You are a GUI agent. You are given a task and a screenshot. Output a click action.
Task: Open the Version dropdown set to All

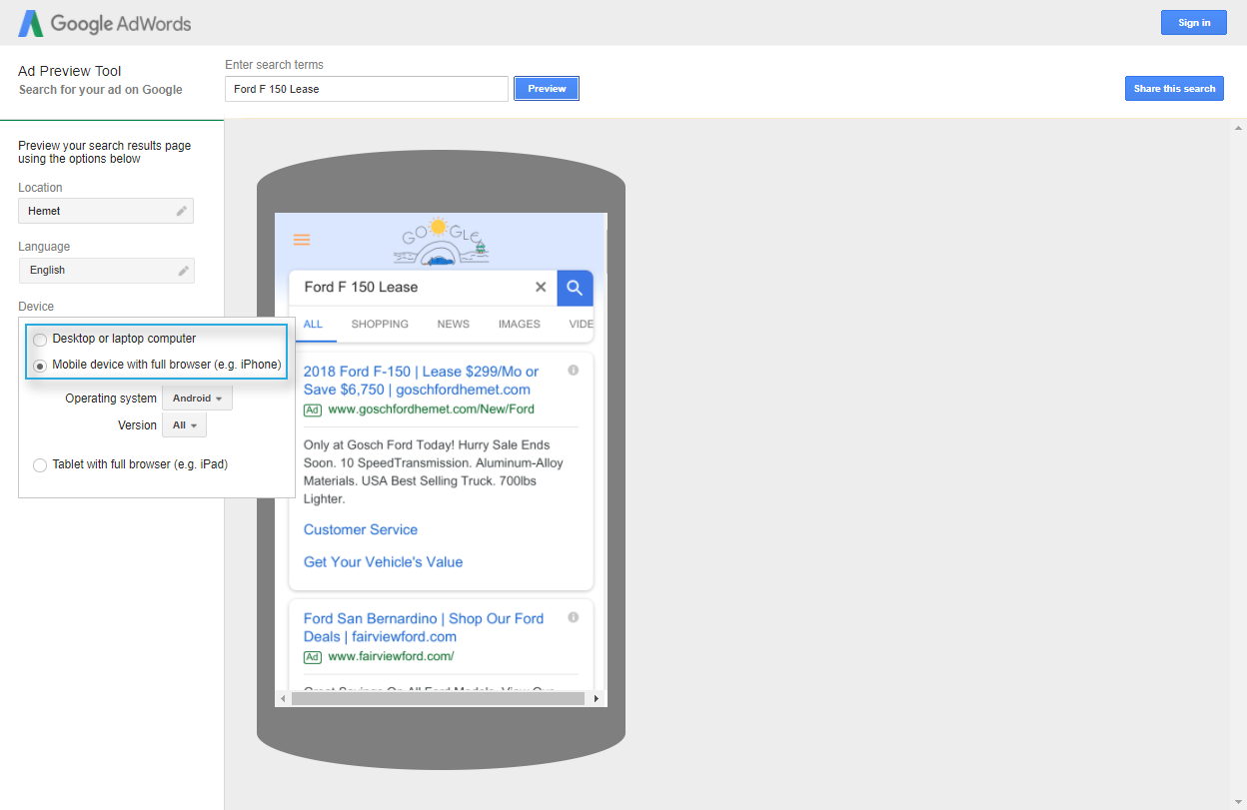(184, 423)
